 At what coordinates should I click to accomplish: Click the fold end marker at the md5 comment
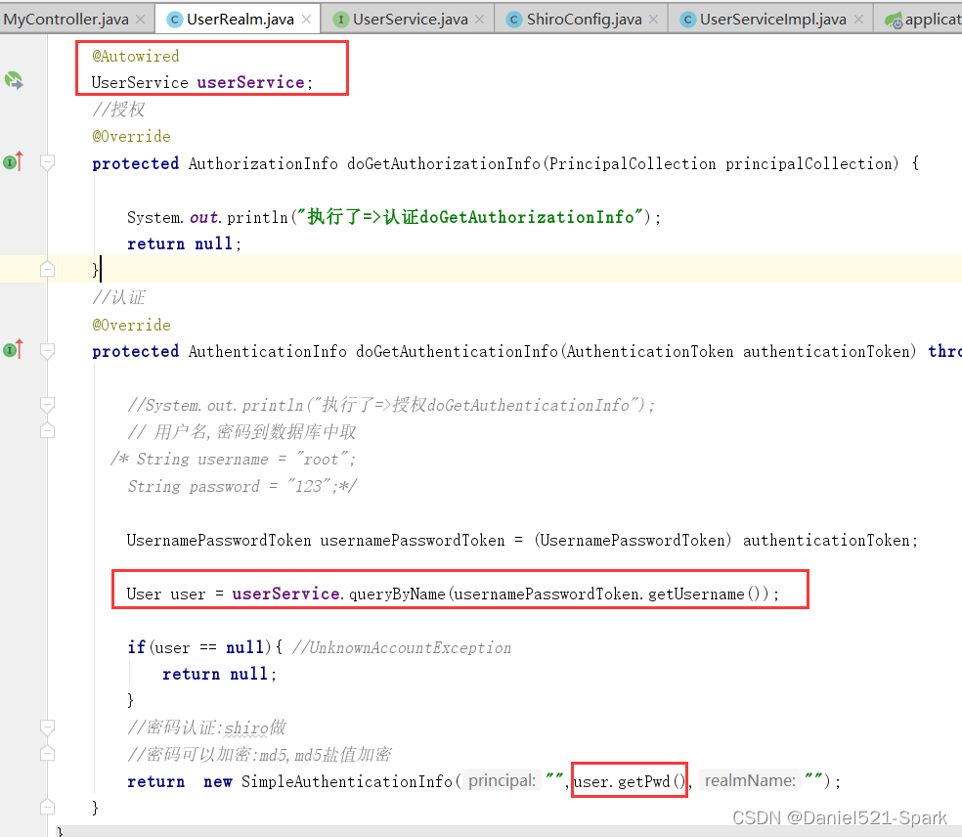[x=47, y=753]
